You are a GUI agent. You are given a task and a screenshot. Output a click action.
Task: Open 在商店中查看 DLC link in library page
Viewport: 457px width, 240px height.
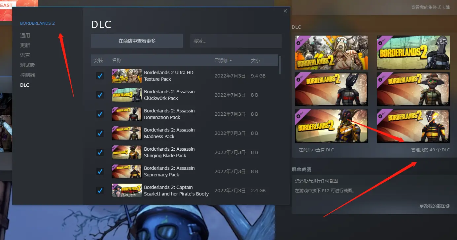coord(316,150)
